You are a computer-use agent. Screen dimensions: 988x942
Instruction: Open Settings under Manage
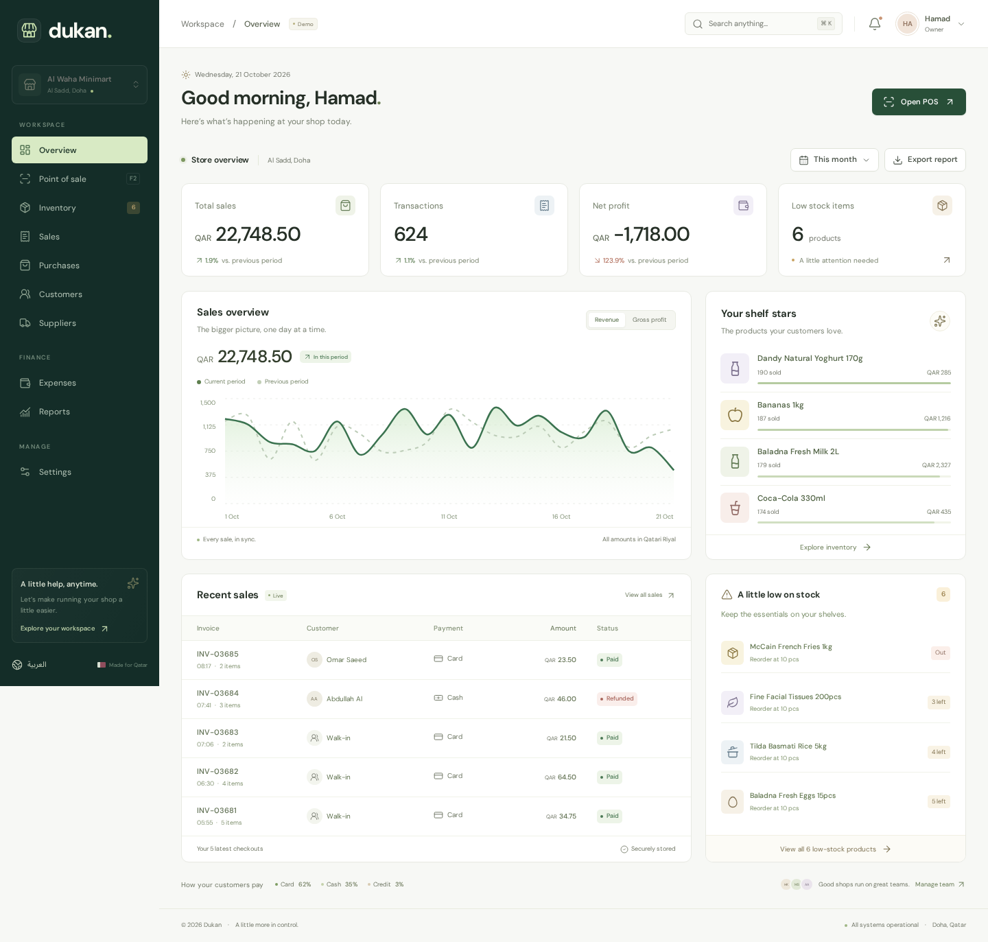tap(80, 472)
